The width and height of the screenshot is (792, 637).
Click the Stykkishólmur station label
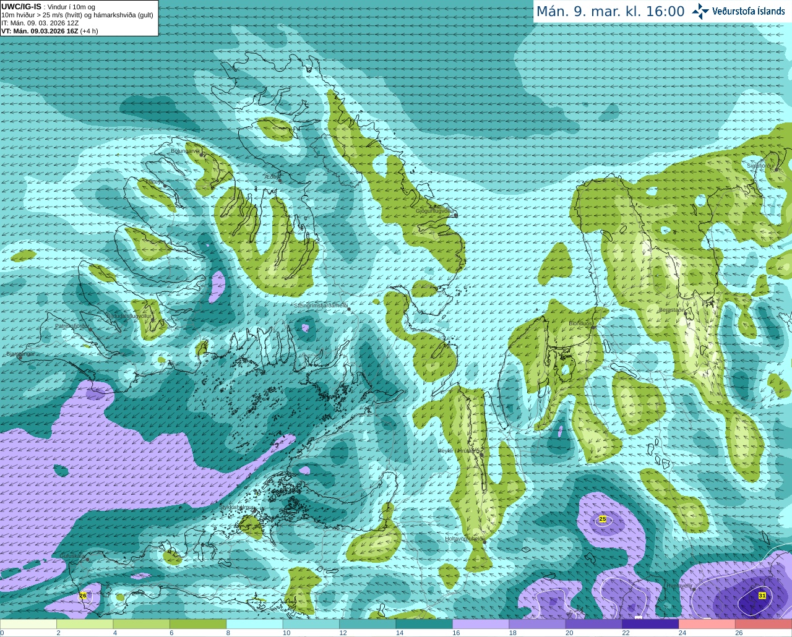tap(236, 507)
